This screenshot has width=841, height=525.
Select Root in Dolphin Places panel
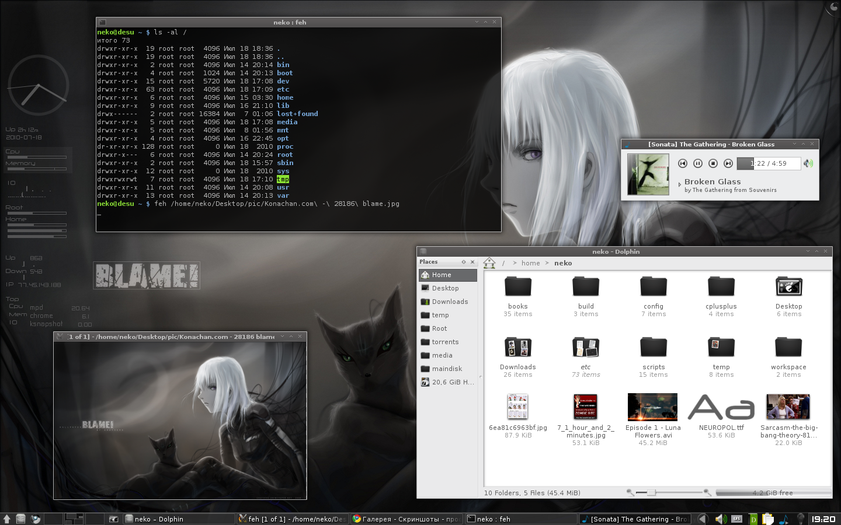click(x=448, y=328)
